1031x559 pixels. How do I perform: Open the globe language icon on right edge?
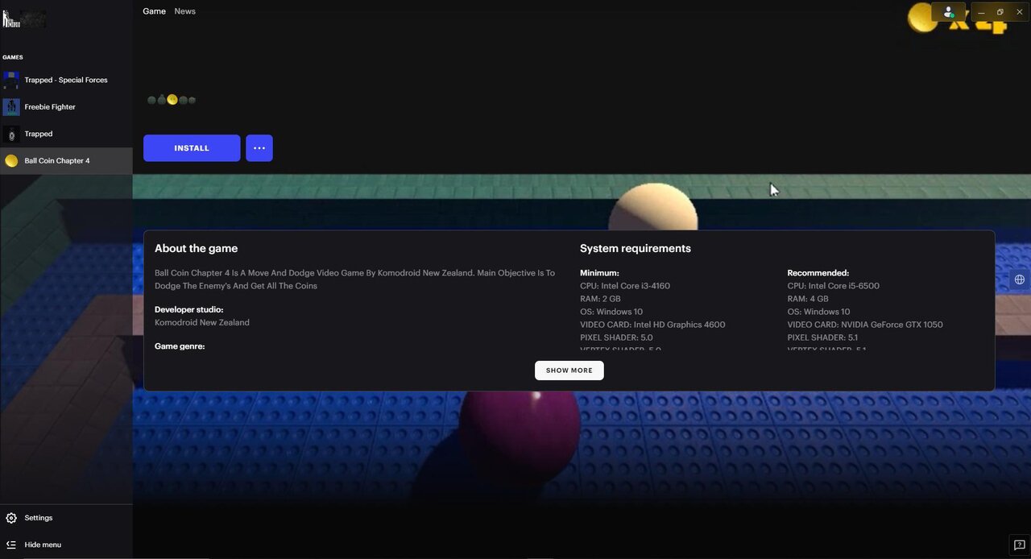pos(1020,279)
